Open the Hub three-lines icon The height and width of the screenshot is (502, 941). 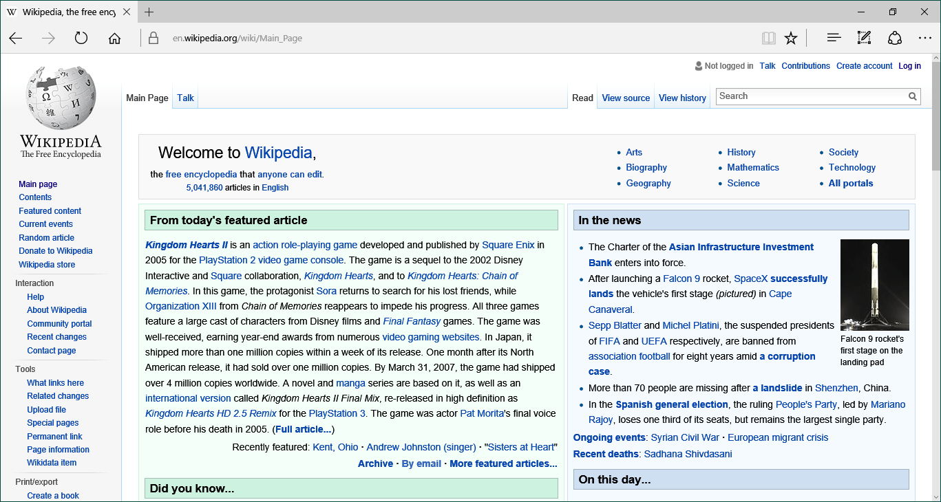coord(834,38)
